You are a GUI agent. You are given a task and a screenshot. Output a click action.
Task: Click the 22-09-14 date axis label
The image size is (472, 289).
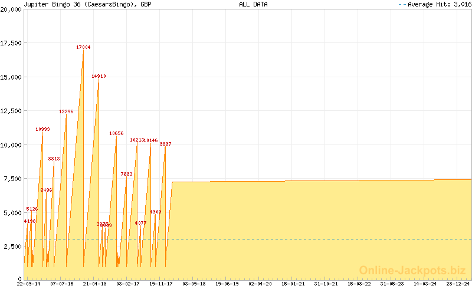[x=28, y=284]
